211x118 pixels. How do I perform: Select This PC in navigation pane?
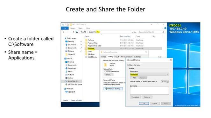[70, 59]
